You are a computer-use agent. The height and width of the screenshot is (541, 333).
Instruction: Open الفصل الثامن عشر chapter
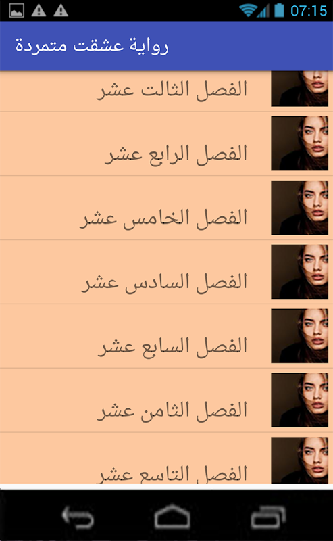coord(166,400)
